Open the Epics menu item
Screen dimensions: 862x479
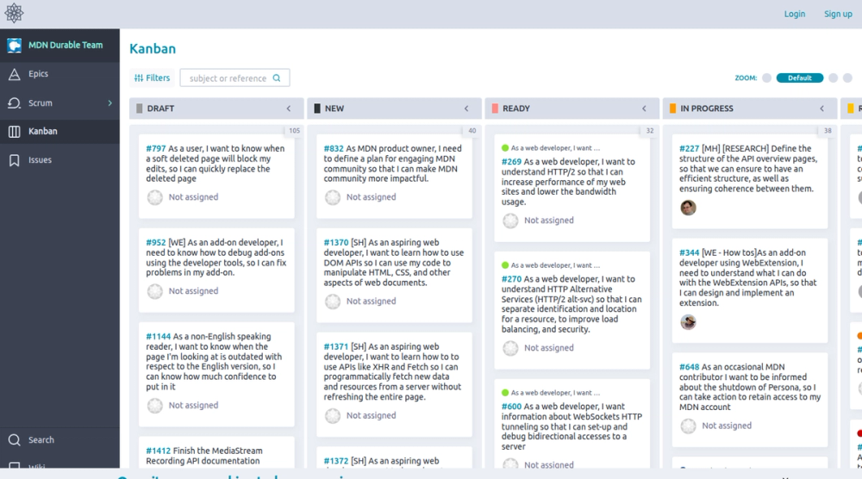tap(60, 74)
